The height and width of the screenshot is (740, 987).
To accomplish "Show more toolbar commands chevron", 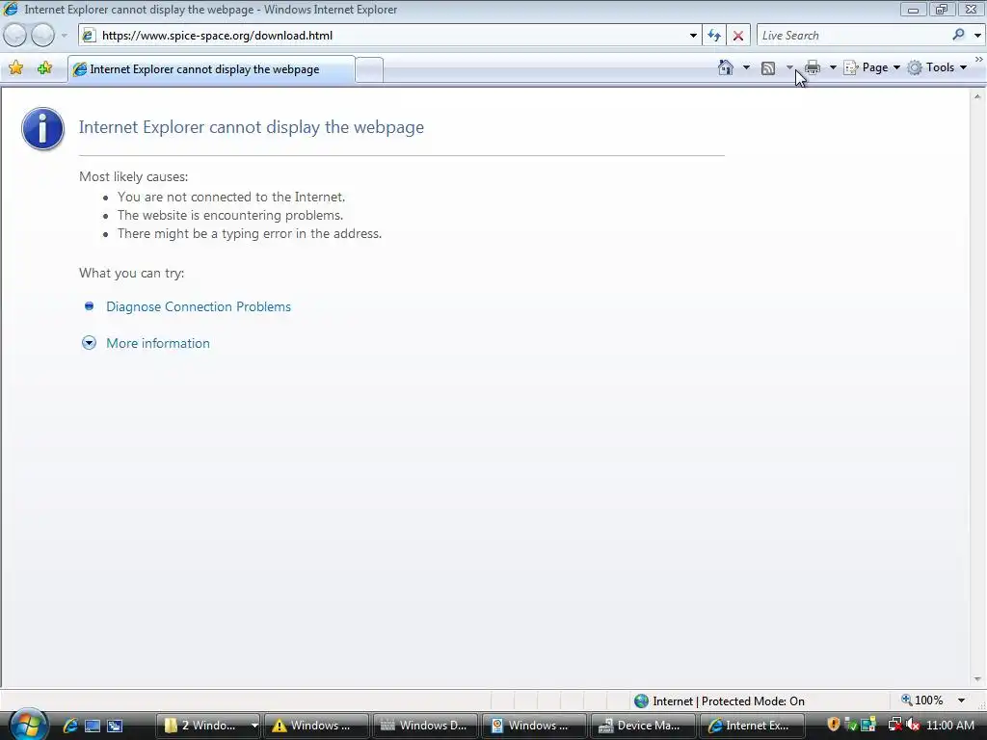I will [979, 59].
